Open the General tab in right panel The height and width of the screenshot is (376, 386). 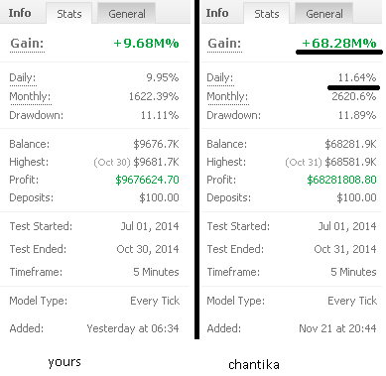click(x=324, y=14)
